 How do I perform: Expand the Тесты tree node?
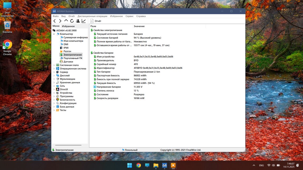tap(54, 110)
